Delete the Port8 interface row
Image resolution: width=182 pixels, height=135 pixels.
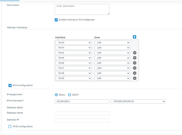(135, 73)
